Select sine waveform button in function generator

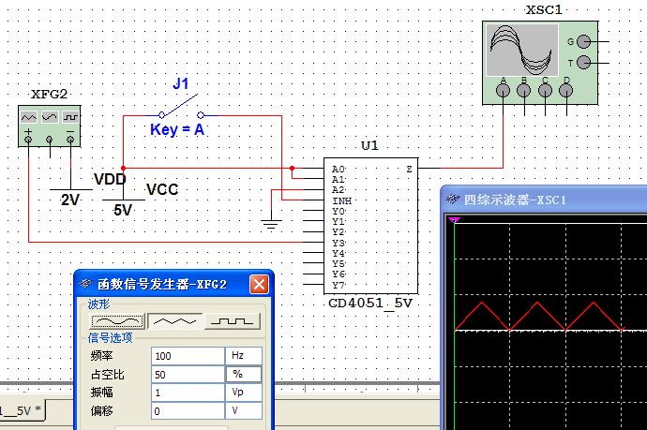tap(117, 321)
